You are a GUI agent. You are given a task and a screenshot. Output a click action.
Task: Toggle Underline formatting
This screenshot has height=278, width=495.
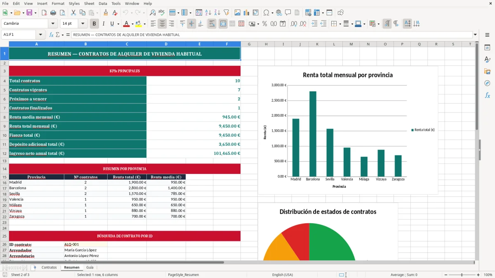pyautogui.click(x=111, y=24)
